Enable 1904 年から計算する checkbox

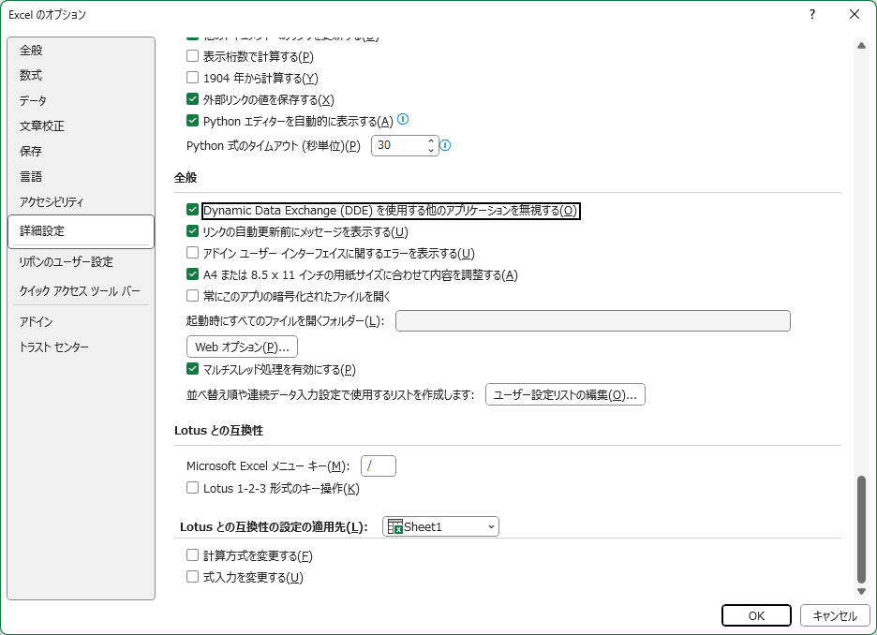[192, 77]
